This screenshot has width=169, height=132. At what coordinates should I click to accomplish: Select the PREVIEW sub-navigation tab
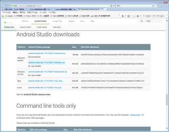57,27
